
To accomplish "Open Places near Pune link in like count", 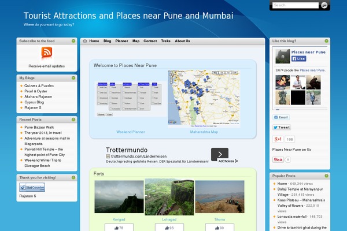I will [x=312, y=70].
